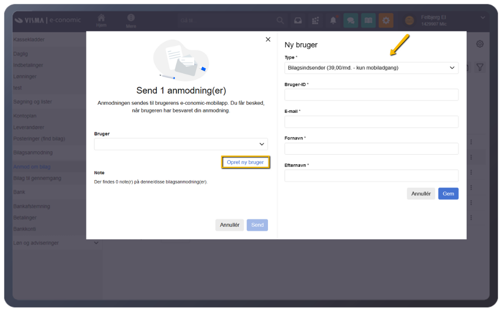Screen dimensions: 502x311
Task: Focus the Efternavn input field
Action: click(371, 176)
